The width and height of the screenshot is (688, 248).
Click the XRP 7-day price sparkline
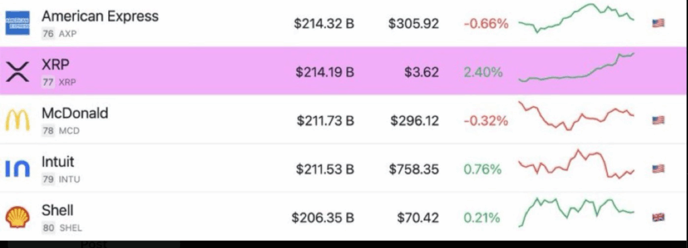[576, 67]
